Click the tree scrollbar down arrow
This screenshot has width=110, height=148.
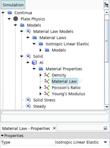(x=107, y=107)
